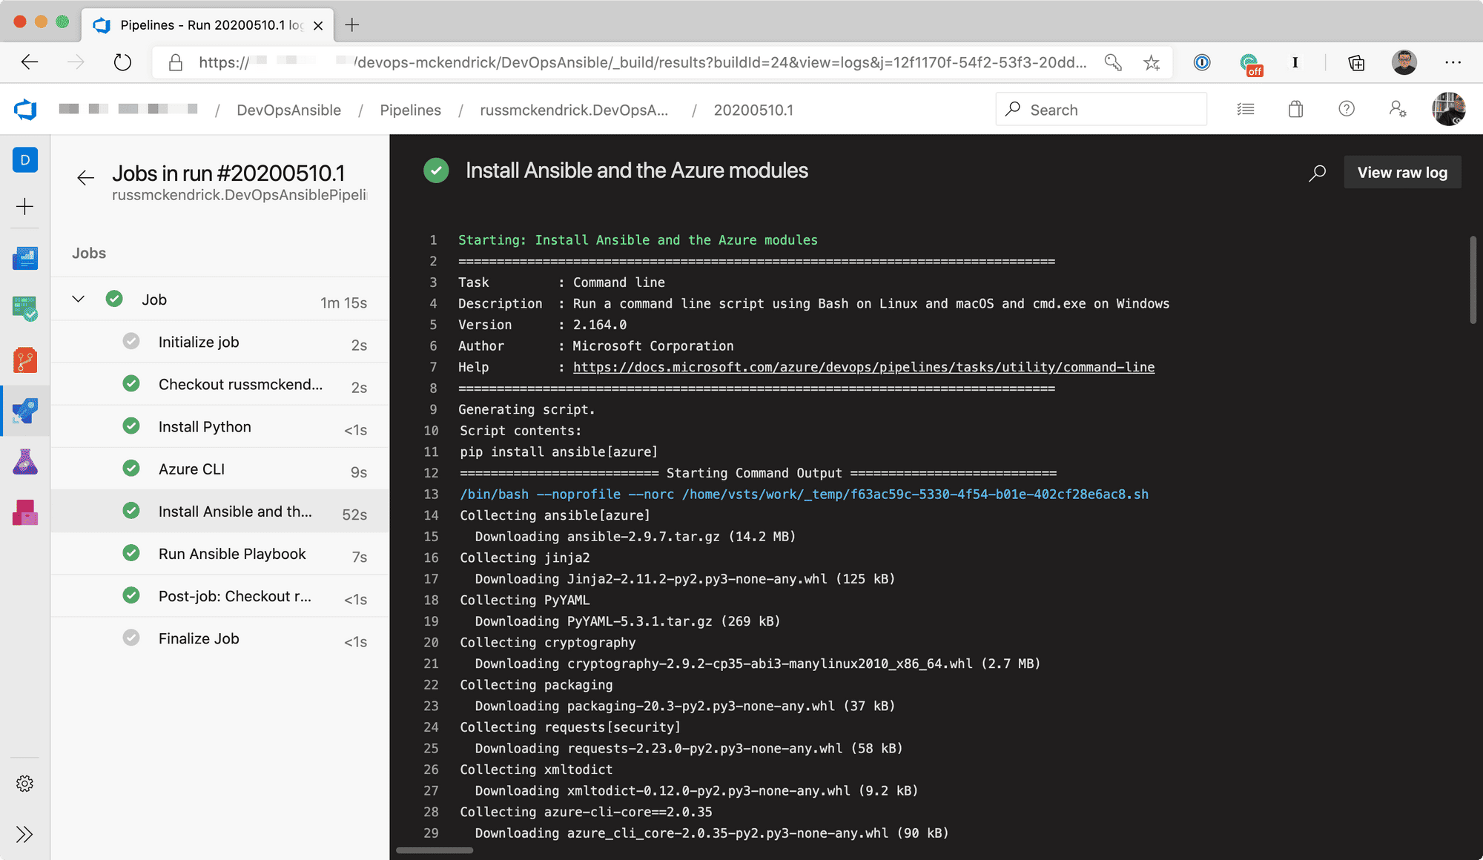
Task: Expand the left navigation double-chevron
Action: (x=24, y=834)
